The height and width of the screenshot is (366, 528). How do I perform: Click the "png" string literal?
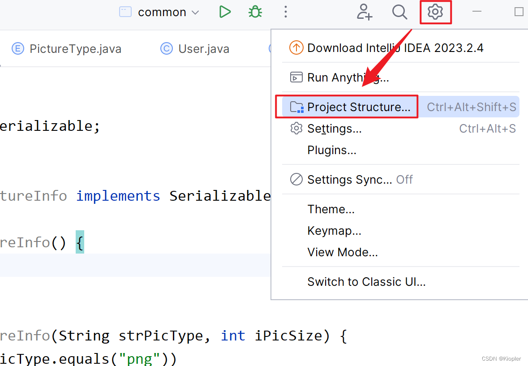[139, 359]
